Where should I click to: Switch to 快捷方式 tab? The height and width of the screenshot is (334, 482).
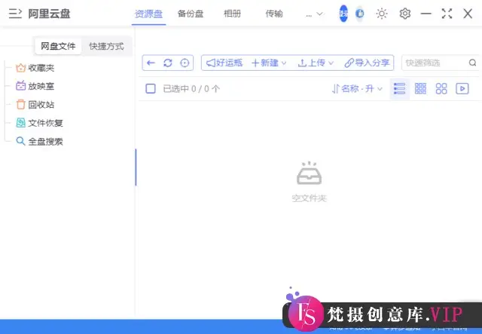(106, 46)
